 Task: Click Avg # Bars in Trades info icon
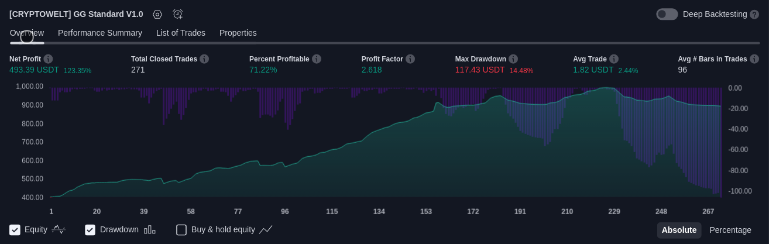point(754,59)
